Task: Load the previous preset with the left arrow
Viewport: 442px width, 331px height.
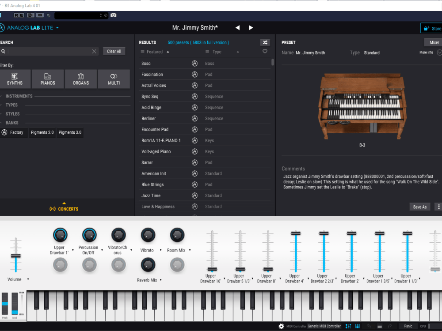Action: coord(238,27)
